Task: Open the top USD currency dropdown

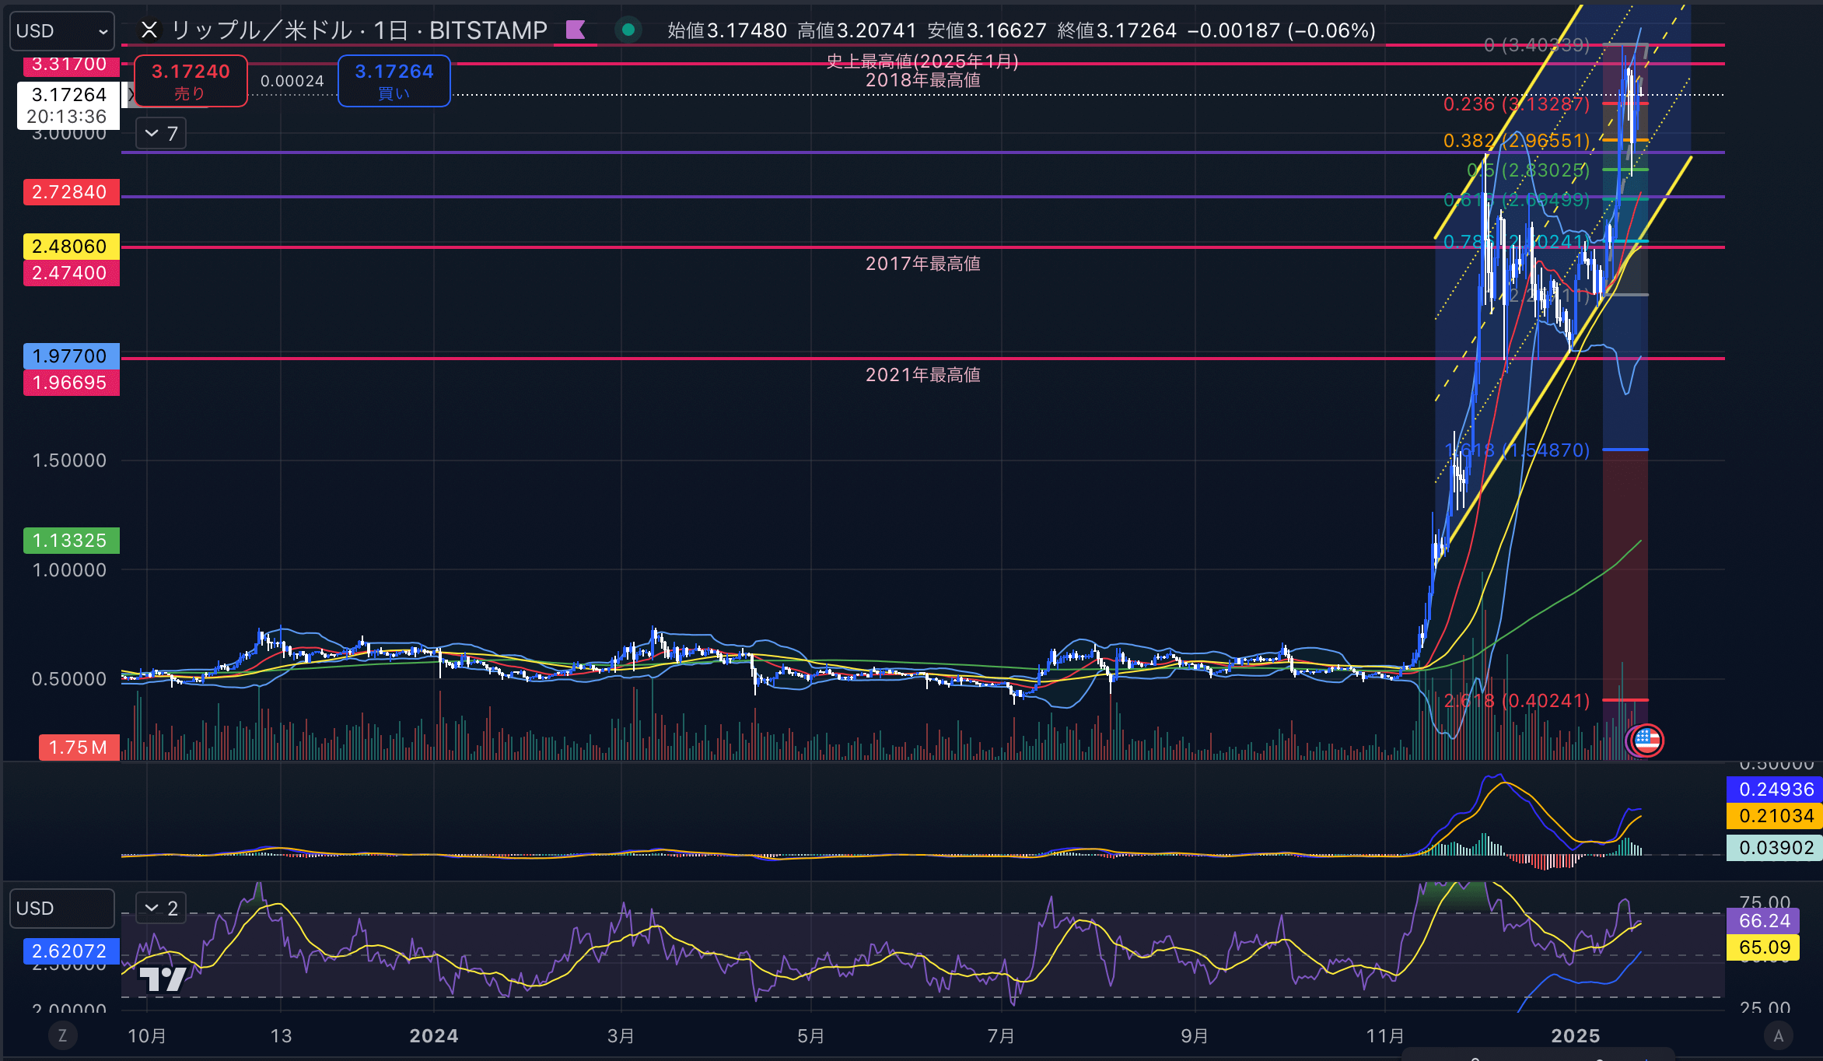Action: pyautogui.click(x=62, y=31)
